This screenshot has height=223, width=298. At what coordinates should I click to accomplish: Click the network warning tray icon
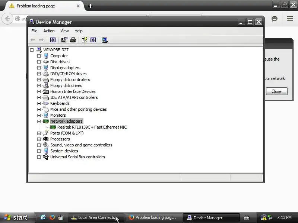pos(263,217)
